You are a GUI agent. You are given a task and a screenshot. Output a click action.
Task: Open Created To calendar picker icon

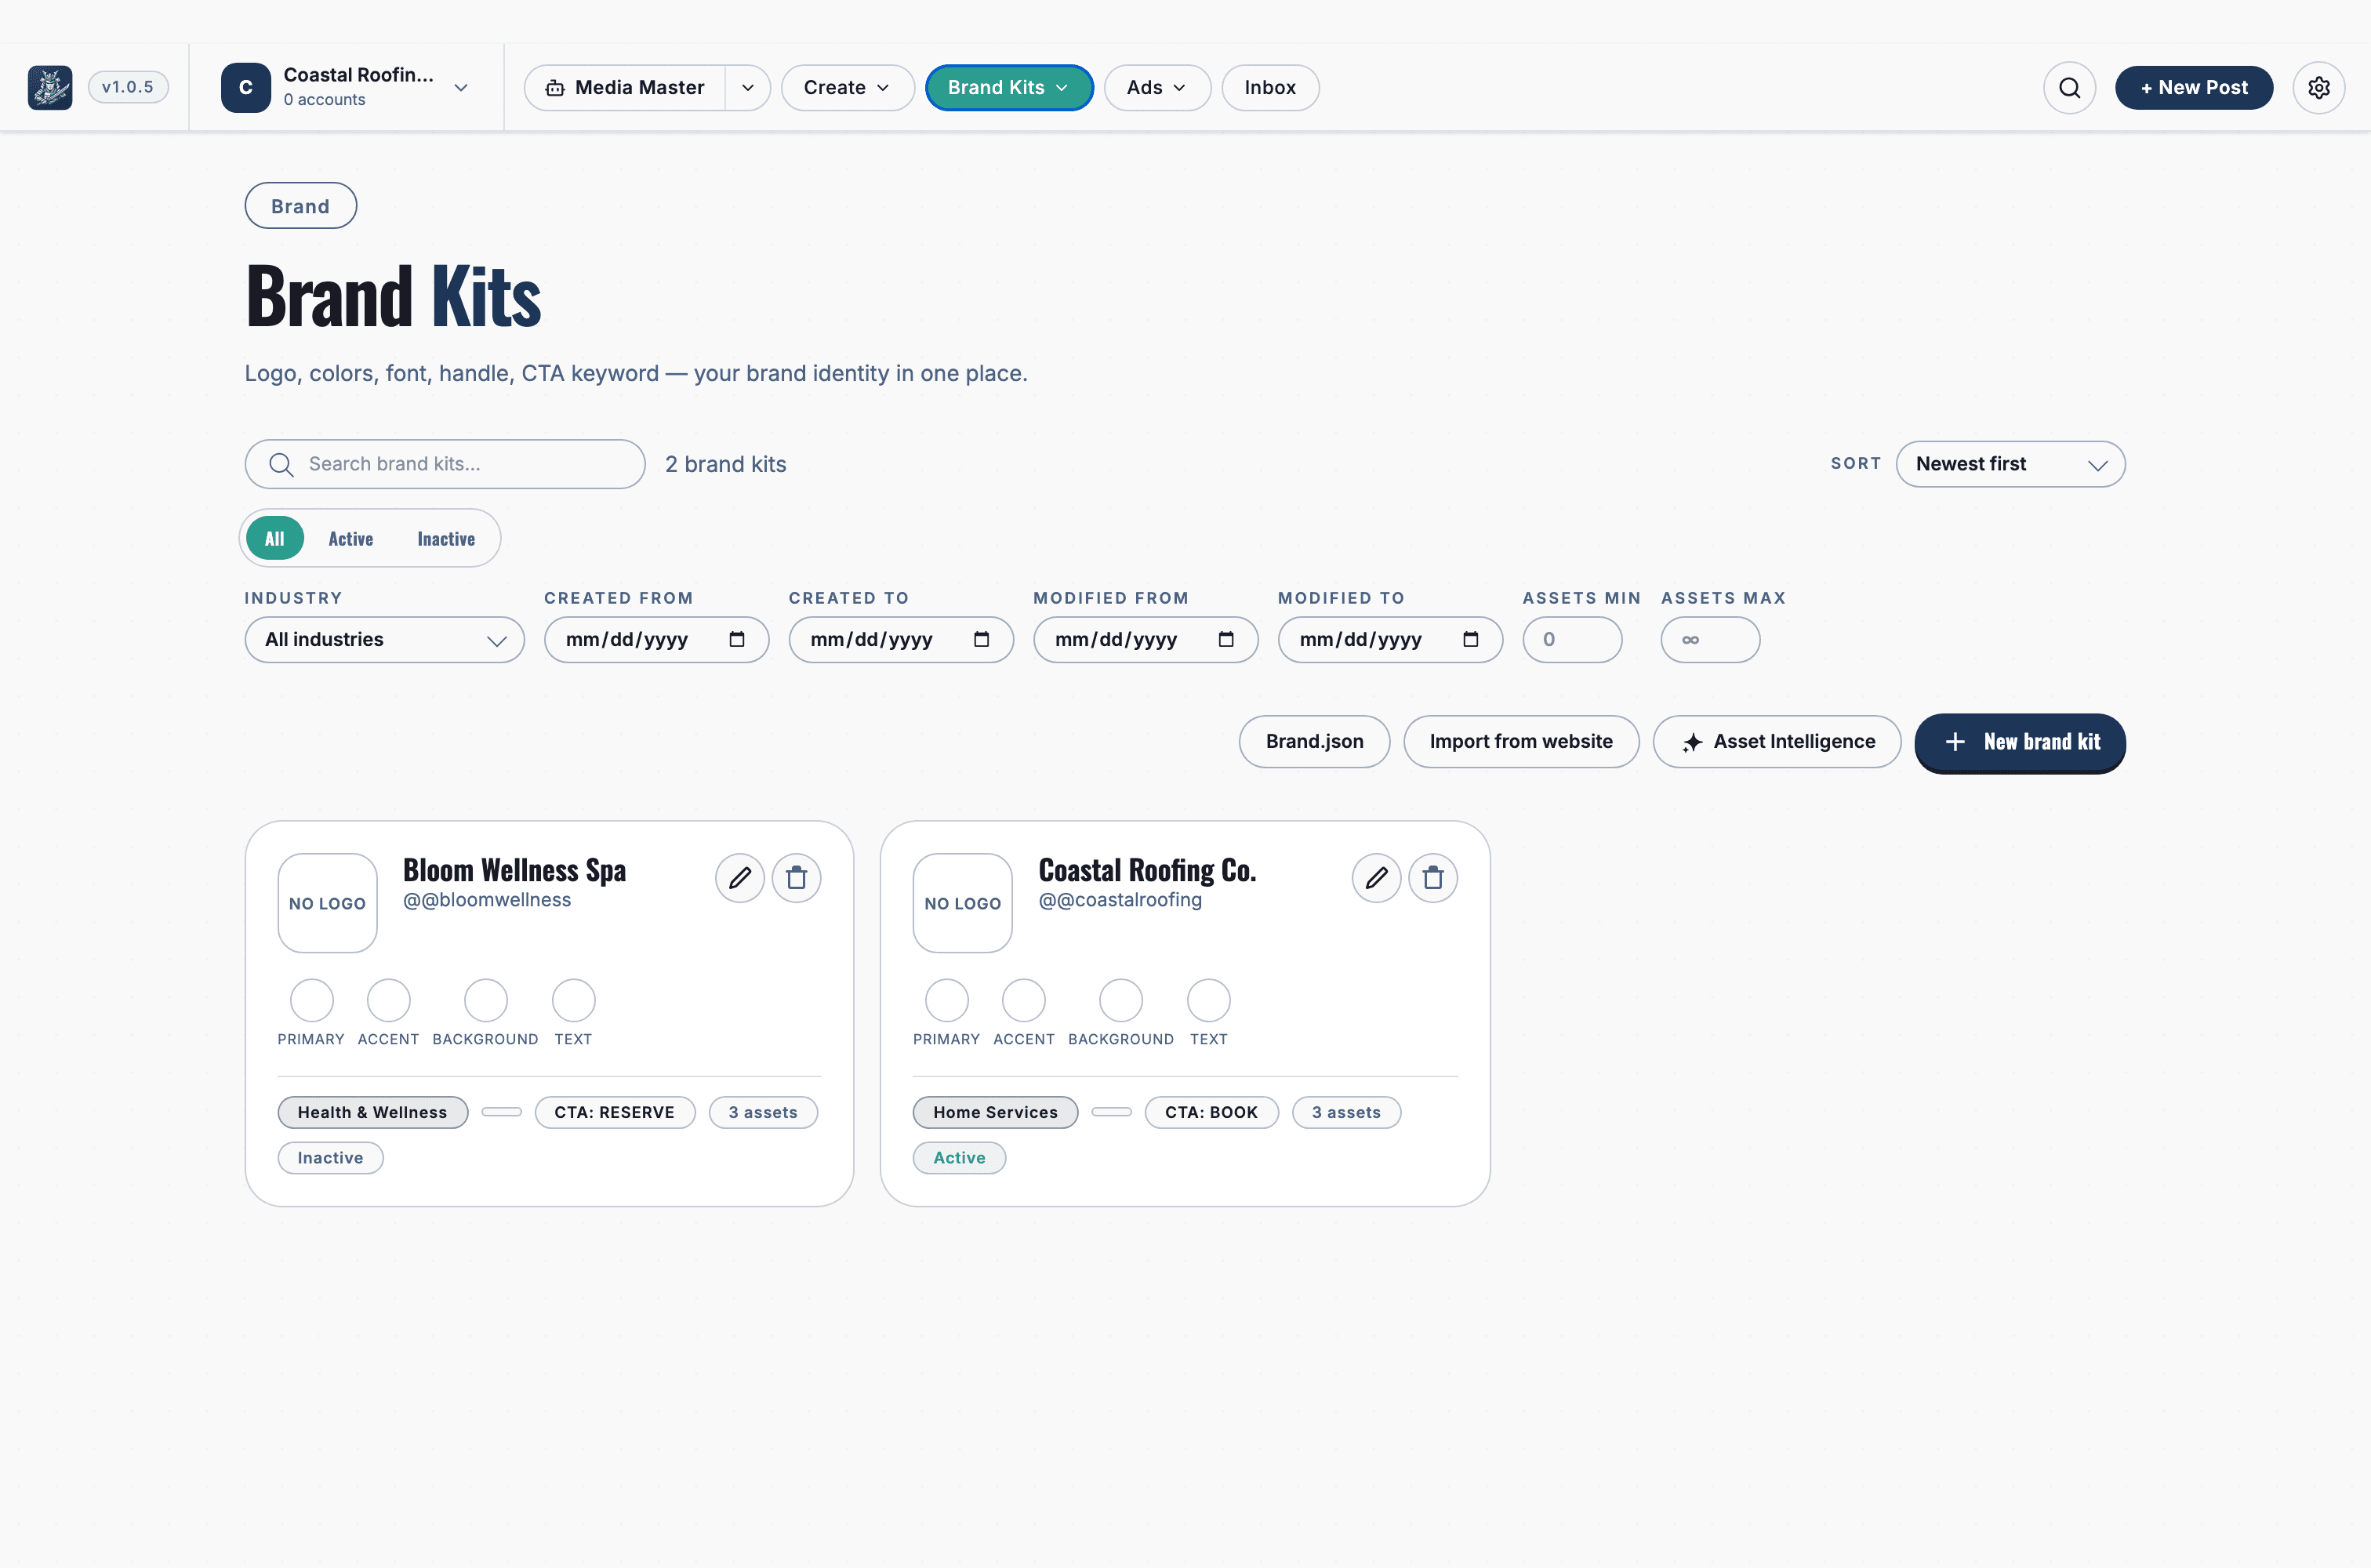[981, 640]
